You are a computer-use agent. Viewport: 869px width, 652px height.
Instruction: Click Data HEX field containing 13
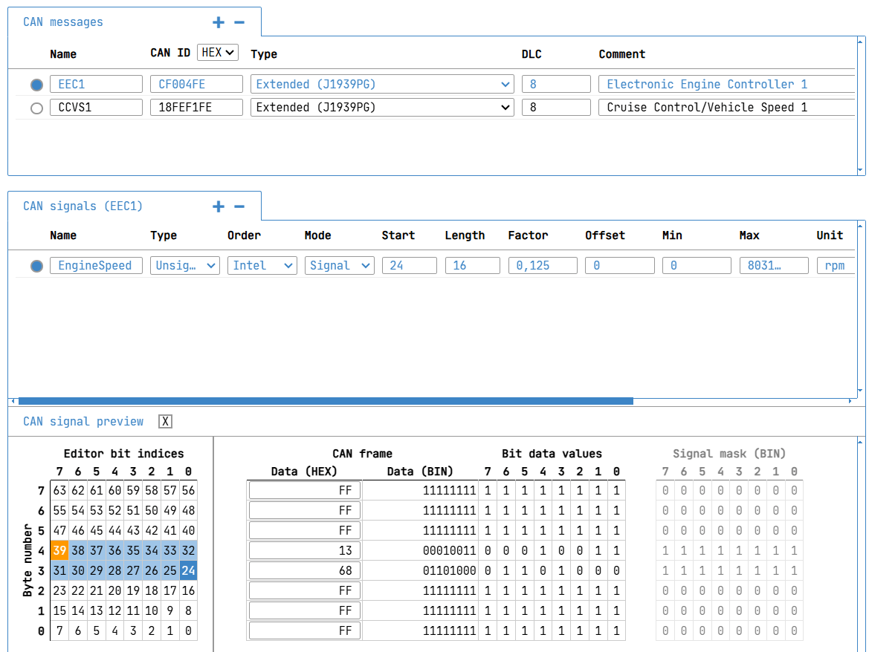click(305, 551)
